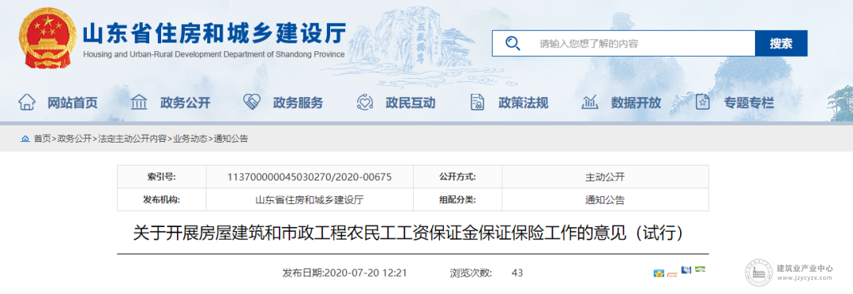Share article to Qzone star icon
Screen dimensions: 853x294
659,274
